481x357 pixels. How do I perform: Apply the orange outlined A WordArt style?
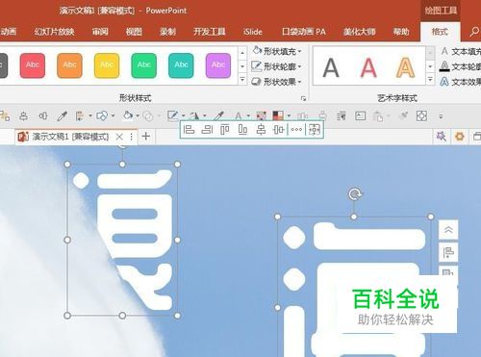[406, 67]
